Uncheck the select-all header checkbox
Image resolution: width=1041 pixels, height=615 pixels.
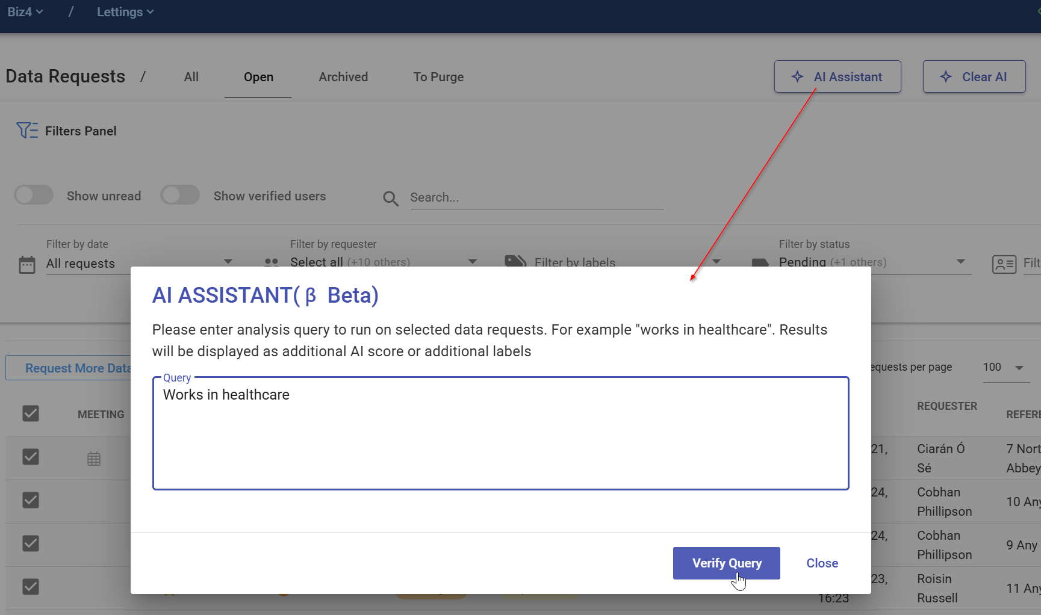point(31,414)
